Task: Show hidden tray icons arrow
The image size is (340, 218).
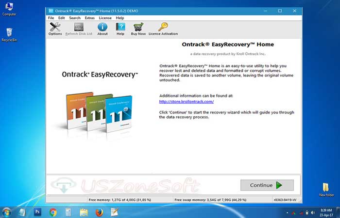Action: [x=288, y=213]
